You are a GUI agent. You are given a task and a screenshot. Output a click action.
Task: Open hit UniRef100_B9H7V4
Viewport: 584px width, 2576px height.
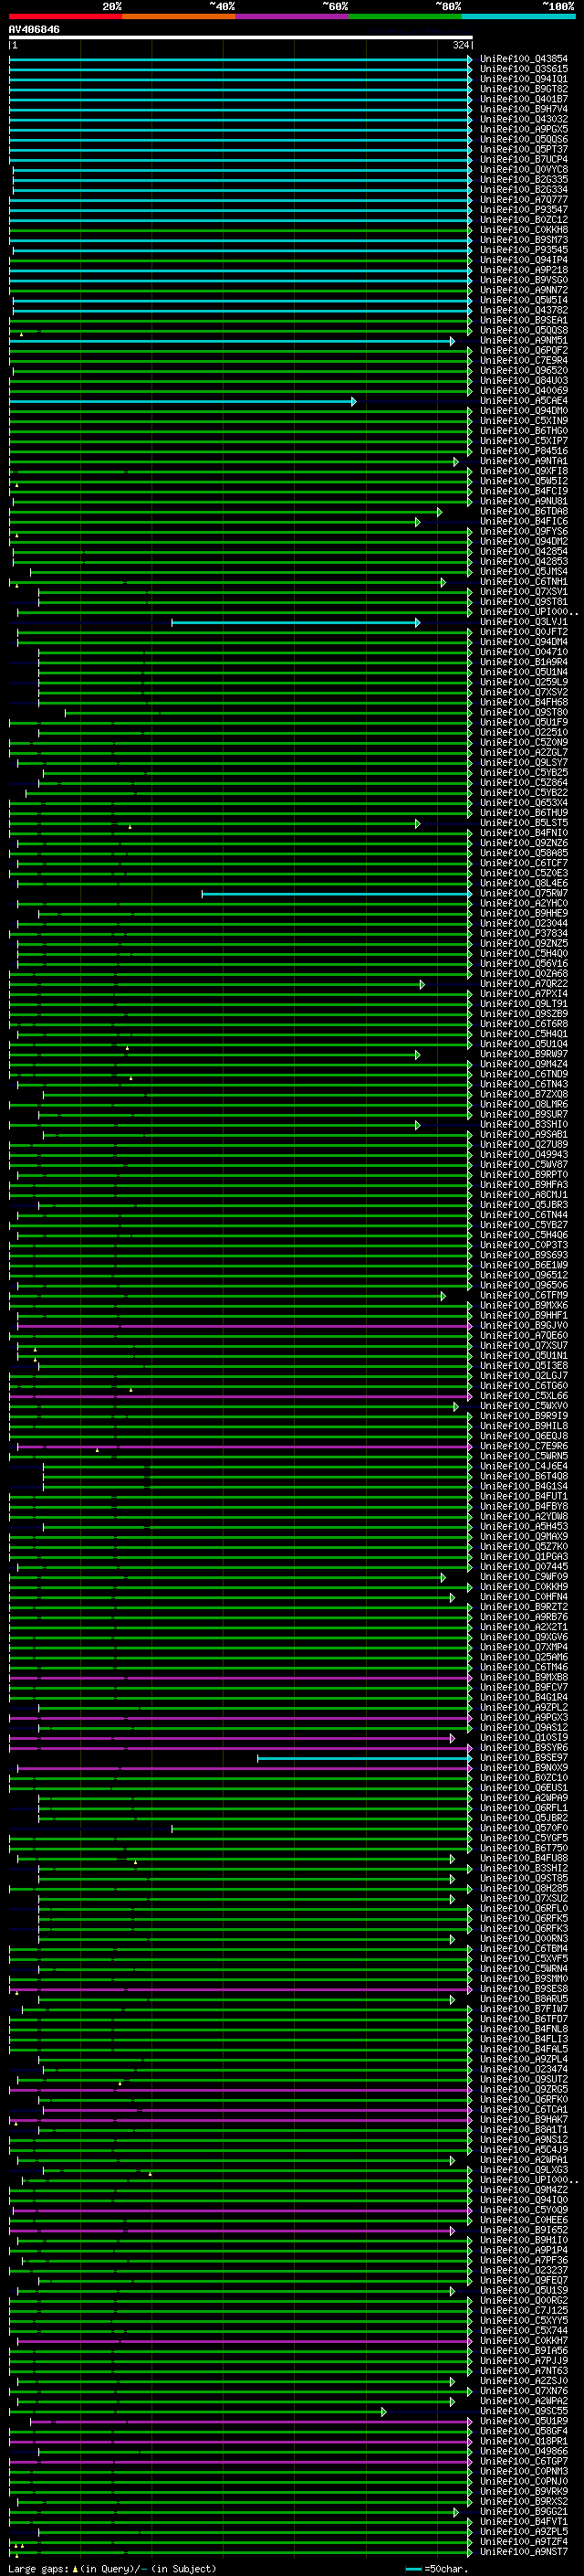(524, 109)
